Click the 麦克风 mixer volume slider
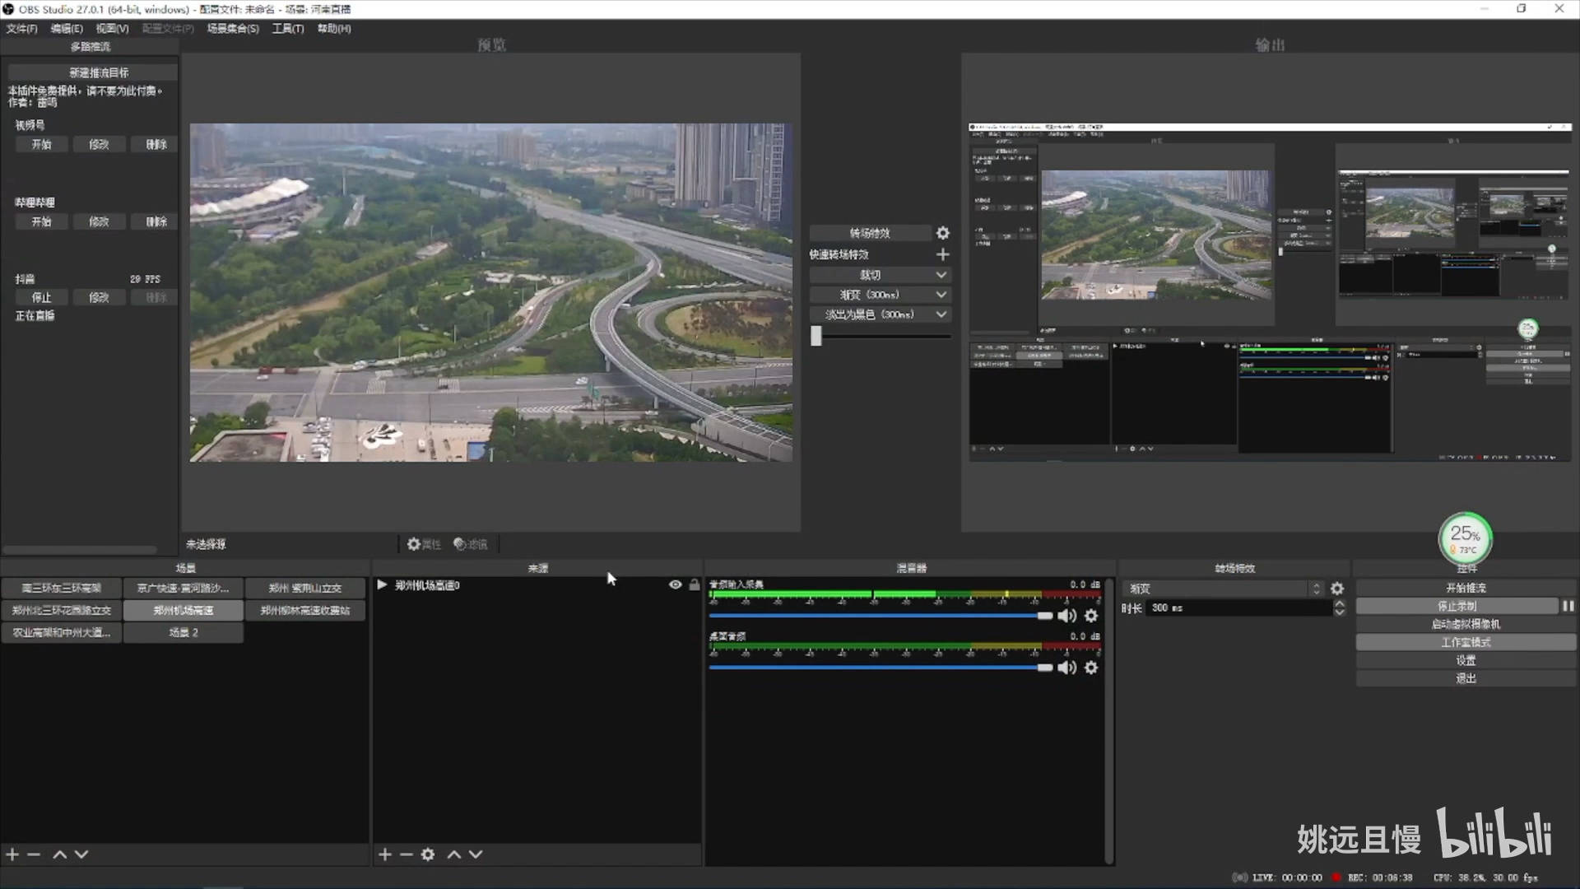Image resolution: width=1580 pixels, height=889 pixels. [x=881, y=616]
